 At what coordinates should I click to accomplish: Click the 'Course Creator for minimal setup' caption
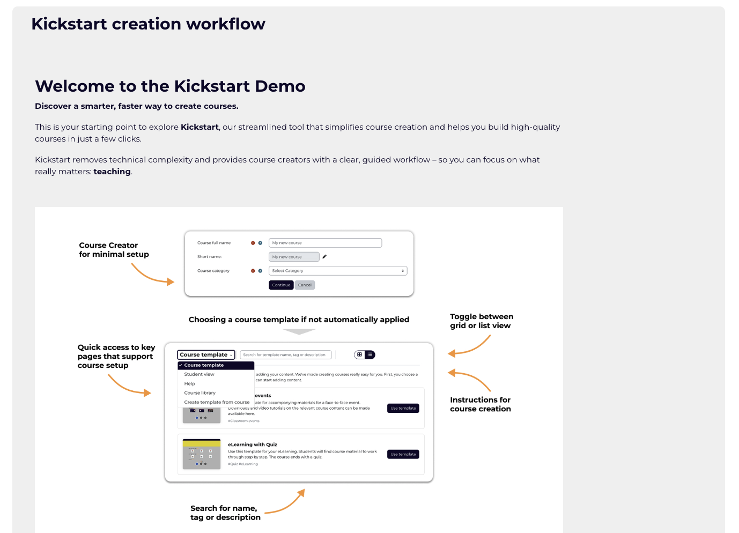point(114,250)
